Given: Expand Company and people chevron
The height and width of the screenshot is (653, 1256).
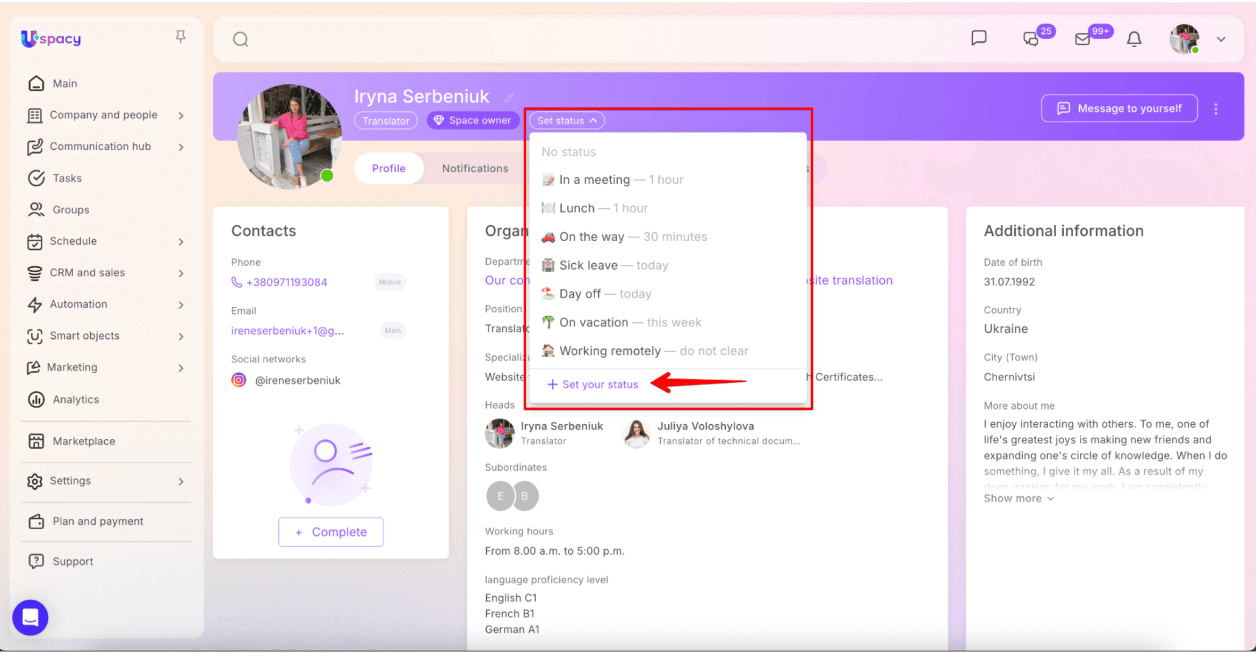Looking at the screenshot, I should [x=181, y=115].
